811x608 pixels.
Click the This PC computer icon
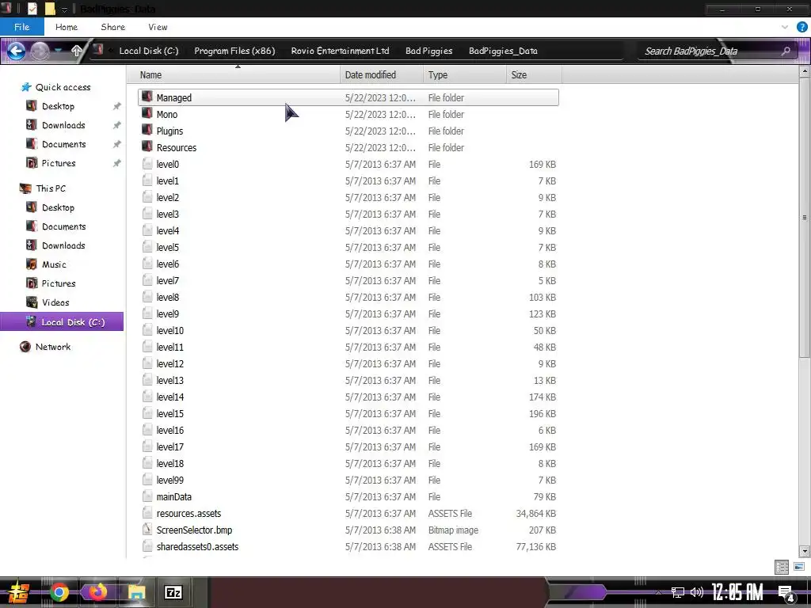click(x=25, y=188)
